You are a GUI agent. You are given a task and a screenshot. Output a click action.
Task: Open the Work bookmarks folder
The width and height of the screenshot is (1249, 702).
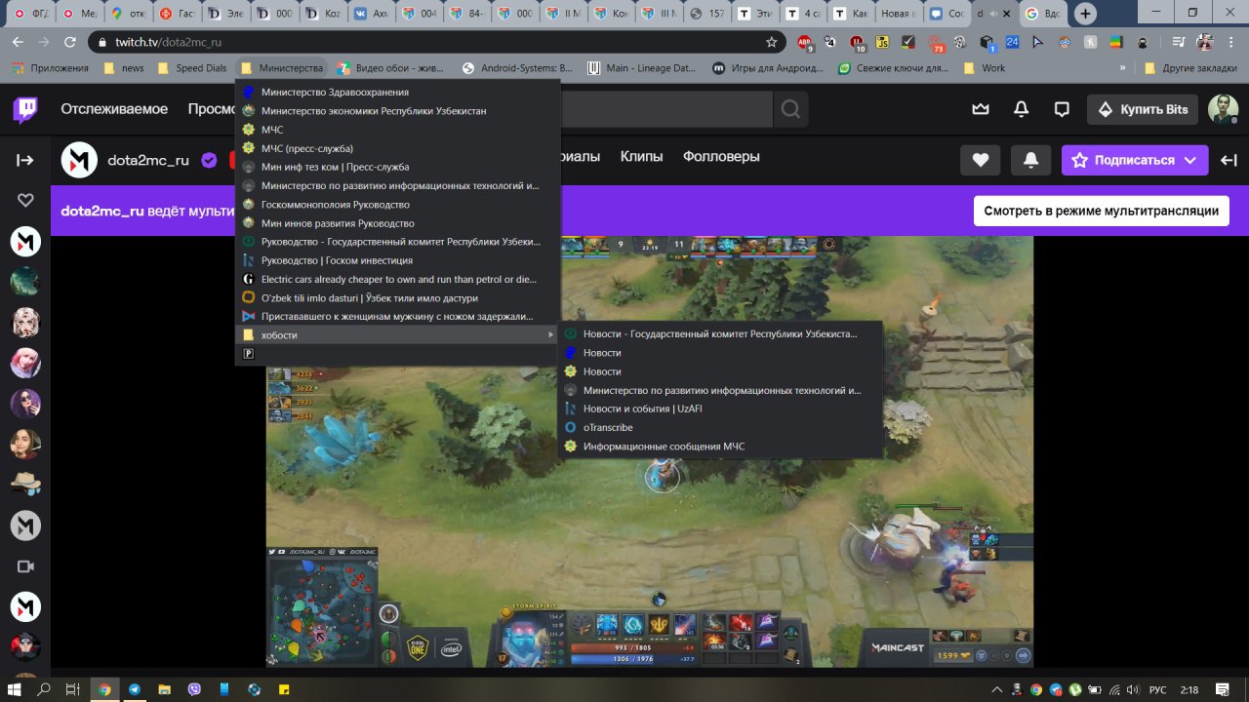click(984, 68)
